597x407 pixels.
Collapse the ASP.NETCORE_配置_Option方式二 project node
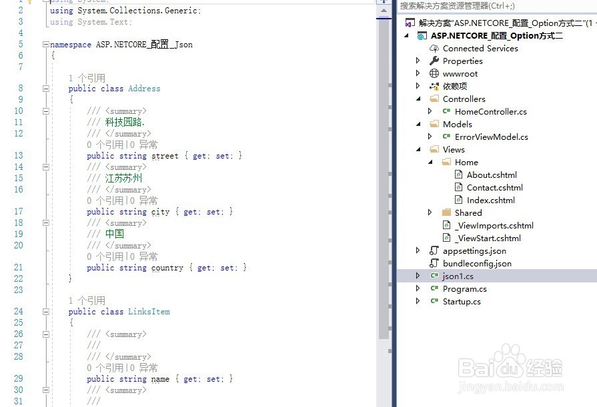pos(407,36)
